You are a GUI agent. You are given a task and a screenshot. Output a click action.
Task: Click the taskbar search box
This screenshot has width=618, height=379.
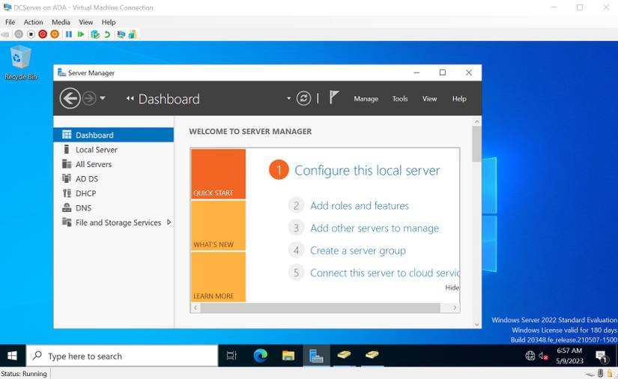122,356
